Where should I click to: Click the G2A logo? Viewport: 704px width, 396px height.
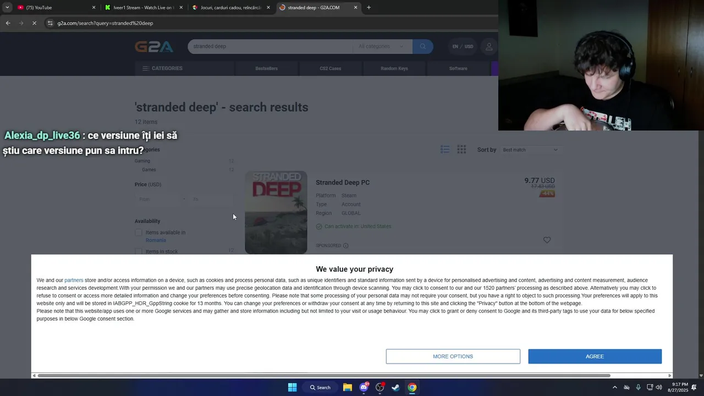click(x=154, y=47)
